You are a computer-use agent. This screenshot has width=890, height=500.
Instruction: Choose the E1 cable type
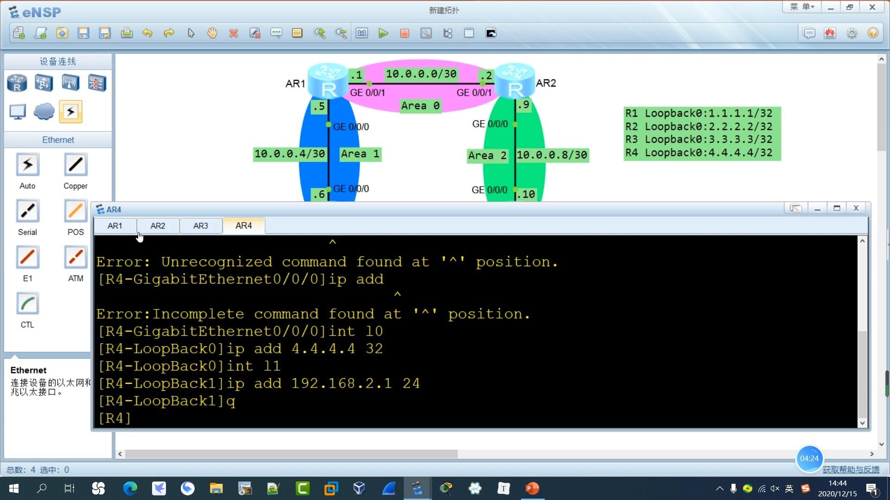27,257
